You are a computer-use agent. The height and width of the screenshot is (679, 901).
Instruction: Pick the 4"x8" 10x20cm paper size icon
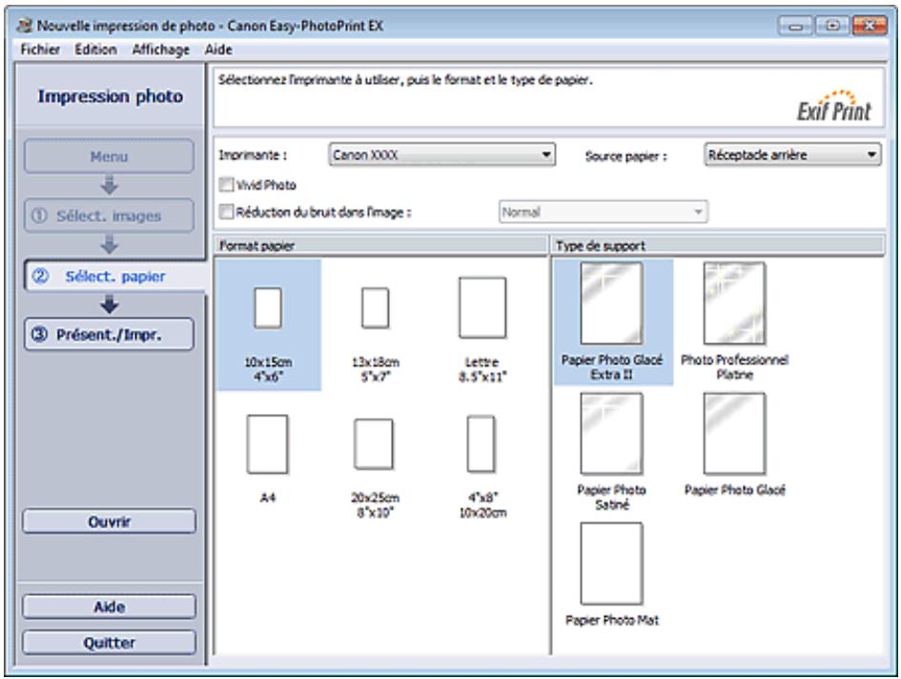click(481, 443)
